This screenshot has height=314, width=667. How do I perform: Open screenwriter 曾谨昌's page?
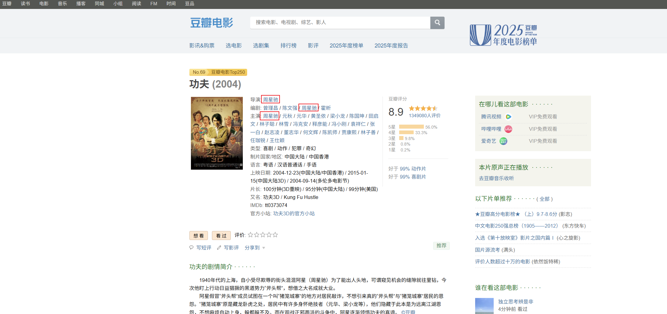271,108
